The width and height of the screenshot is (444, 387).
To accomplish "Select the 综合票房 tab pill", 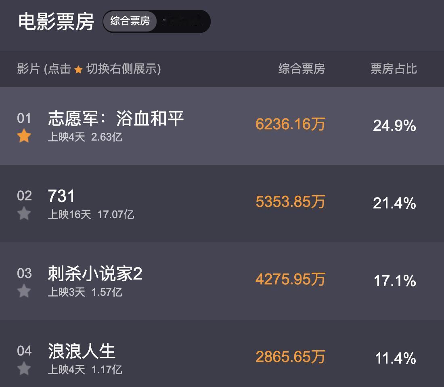I will (130, 21).
